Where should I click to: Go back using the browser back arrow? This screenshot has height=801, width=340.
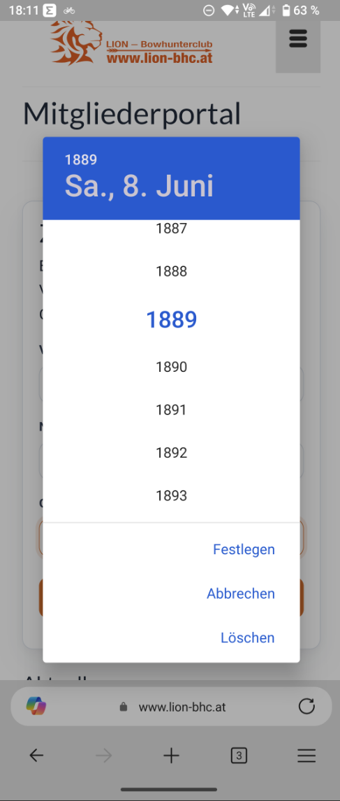36,756
